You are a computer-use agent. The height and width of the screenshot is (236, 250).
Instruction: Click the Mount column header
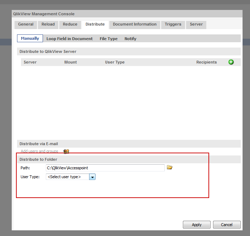[x=70, y=62]
